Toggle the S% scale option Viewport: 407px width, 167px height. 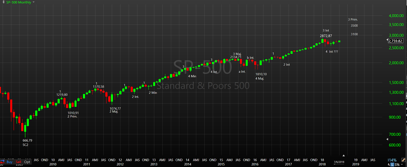(397, 165)
